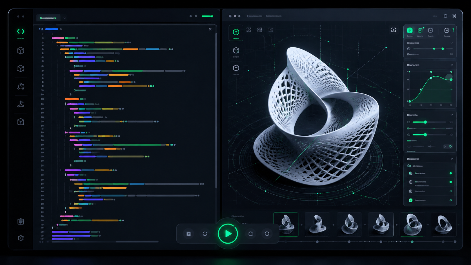The width and height of the screenshot is (471, 265).
Task: Select the solid cube icon below the code-brackets icon in left sidebar
Action: click(x=21, y=51)
